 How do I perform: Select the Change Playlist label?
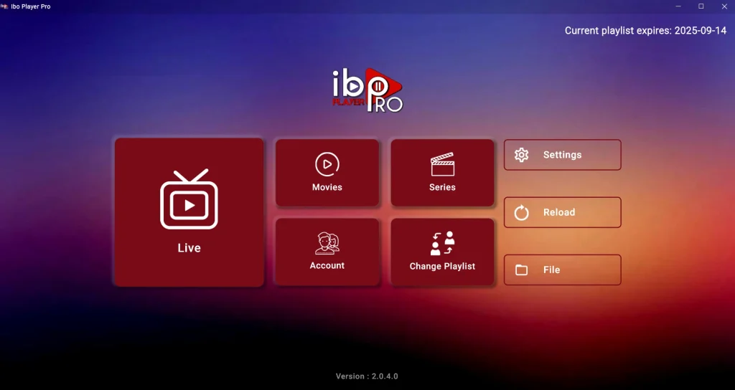(x=442, y=267)
